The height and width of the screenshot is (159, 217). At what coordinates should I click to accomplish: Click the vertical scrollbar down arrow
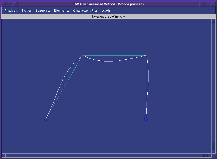click(x=213, y=151)
